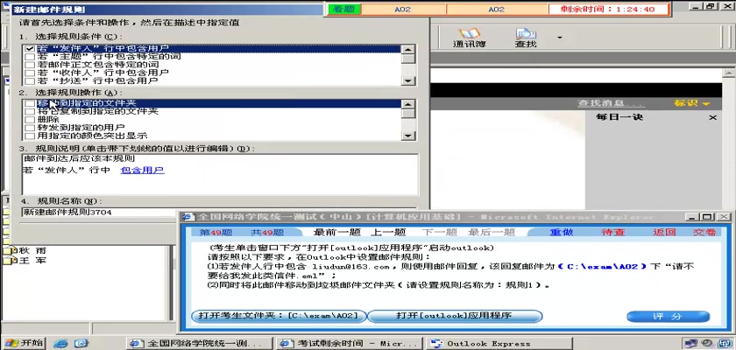This screenshot has width=736, height=350.
Task: Switch to 全国网络学院统一测 taskbar item
Action: point(199,344)
